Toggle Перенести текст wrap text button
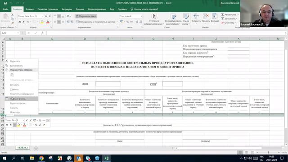This screenshot has height=162, width=288. click(86, 16)
